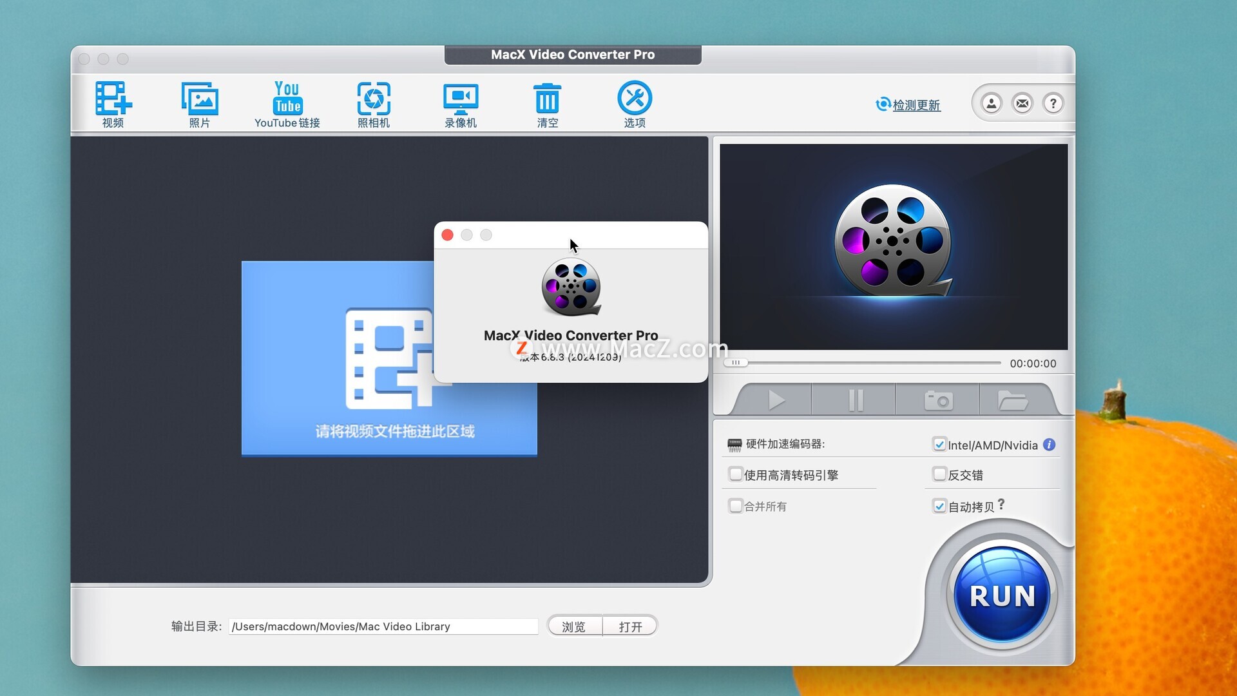Click MacX Video Converter Pro title in About dialog
The width and height of the screenshot is (1237, 696).
click(x=571, y=335)
